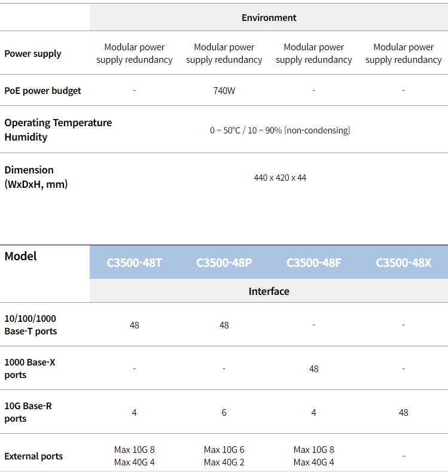Image resolution: width=448 pixels, height=472 pixels.
Task: Click the Model heading text
Action: 20,256
